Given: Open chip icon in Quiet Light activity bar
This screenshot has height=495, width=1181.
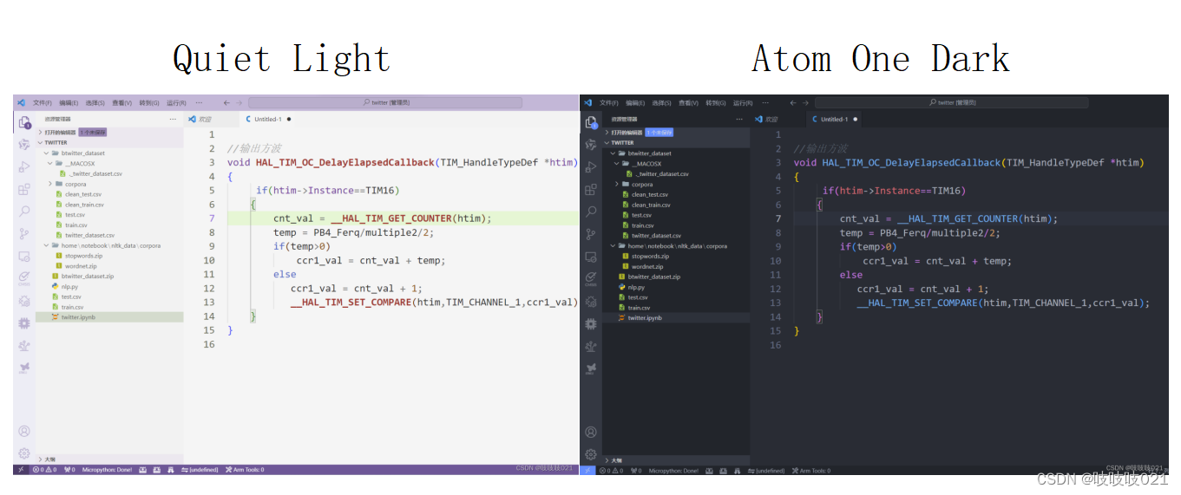Looking at the screenshot, I should (24, 322).
